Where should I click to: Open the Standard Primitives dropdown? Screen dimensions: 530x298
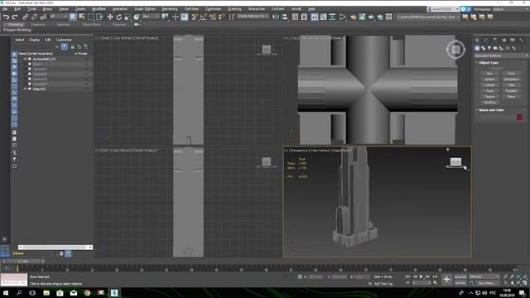(501, 55)
